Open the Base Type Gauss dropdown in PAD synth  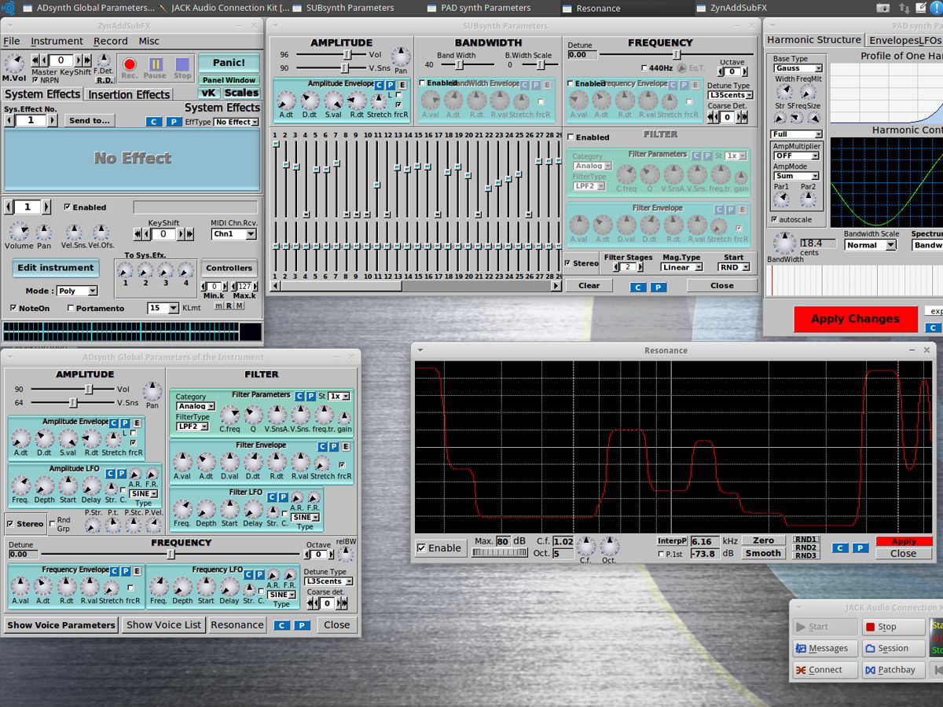click(796, 68)
